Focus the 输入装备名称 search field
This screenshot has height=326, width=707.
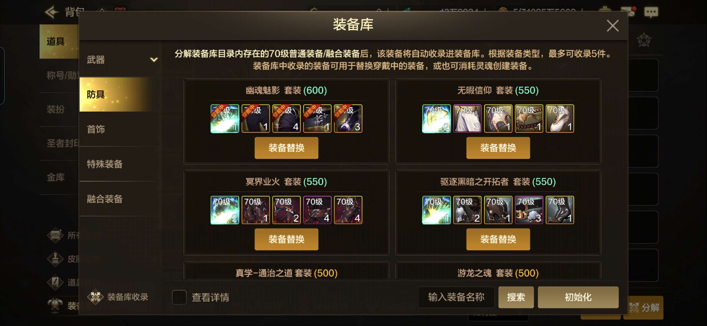(456, 297)
